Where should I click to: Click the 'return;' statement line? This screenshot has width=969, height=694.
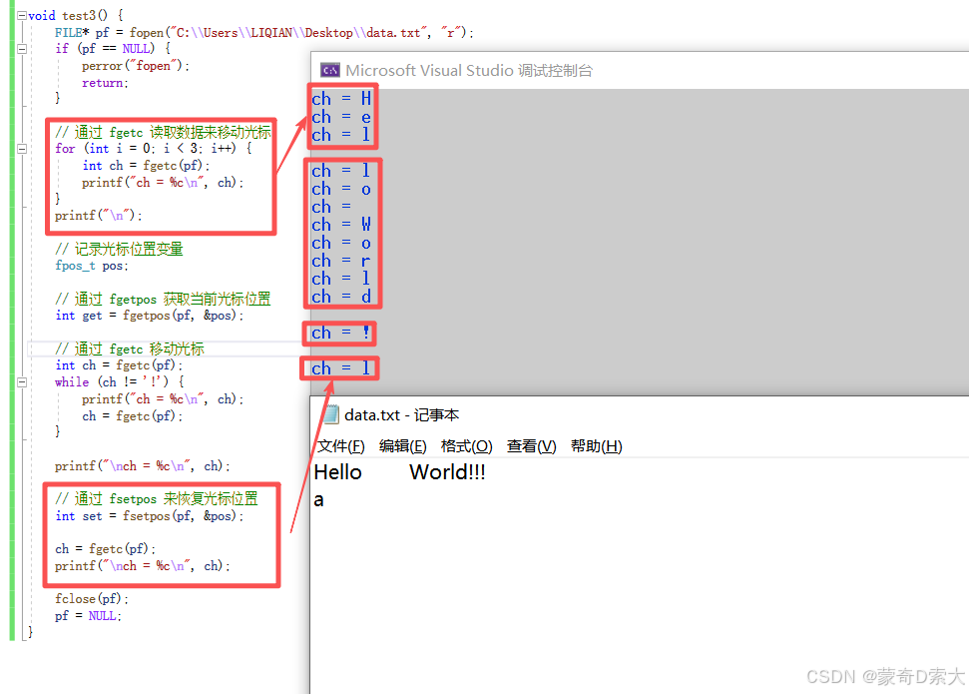click(105, 83)
